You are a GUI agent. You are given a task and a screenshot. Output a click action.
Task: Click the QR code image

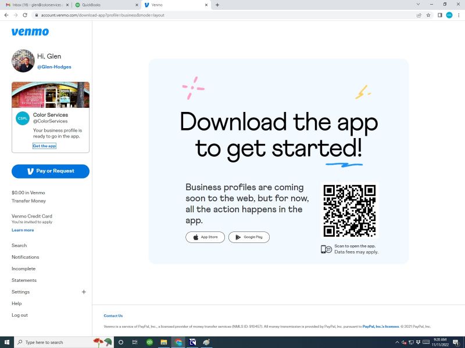pos(349,211)
